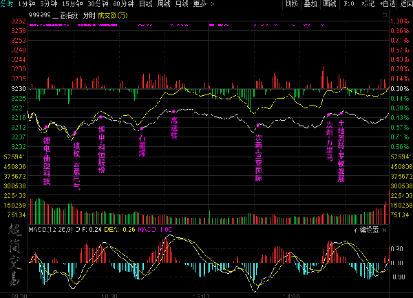Click the 次新·三亚国际 event marker dot

pyautogui.click(x=258, y=126)
